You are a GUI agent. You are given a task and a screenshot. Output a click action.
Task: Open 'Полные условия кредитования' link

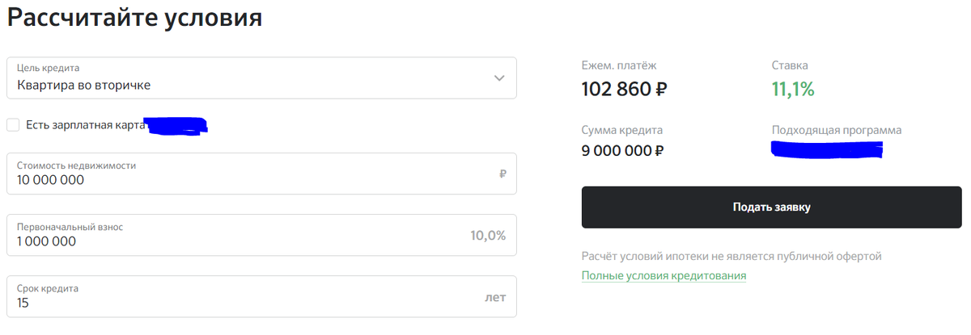[664, 276]
